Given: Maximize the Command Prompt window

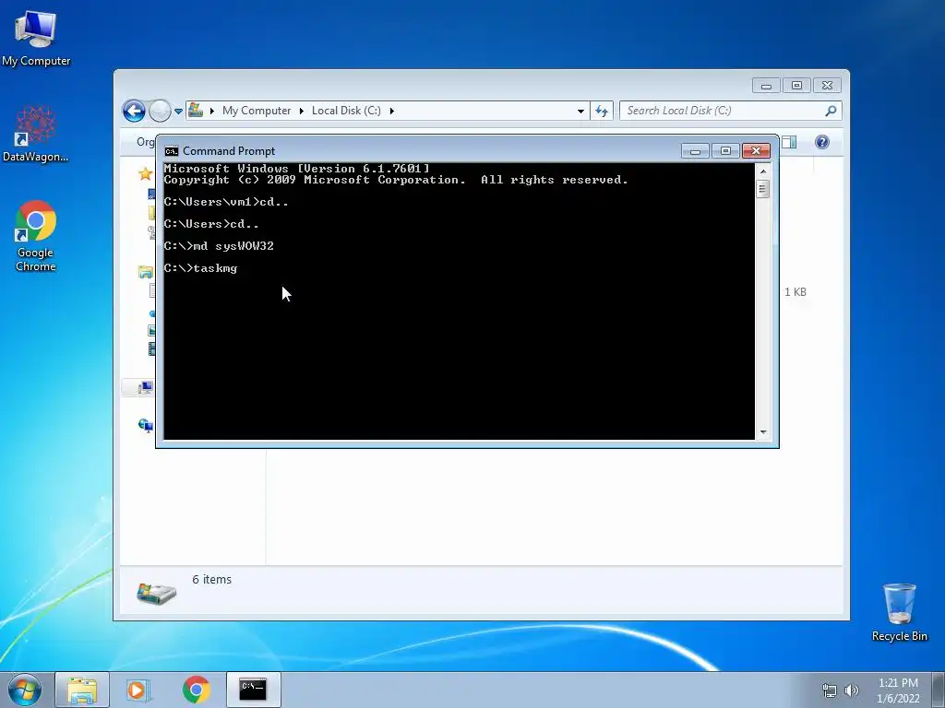Looking at the screenshot, I should point(725,151).
